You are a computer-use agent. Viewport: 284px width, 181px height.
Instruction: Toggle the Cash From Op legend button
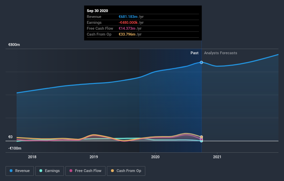[126, 171]
